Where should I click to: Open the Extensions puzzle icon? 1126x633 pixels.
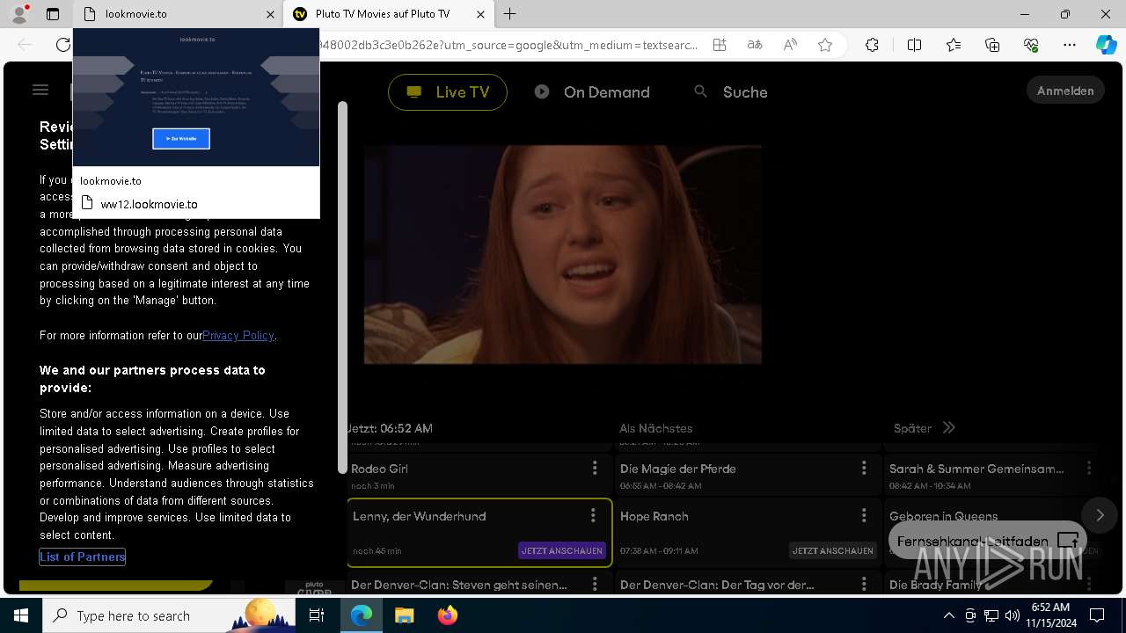click(x=872, y=45)
